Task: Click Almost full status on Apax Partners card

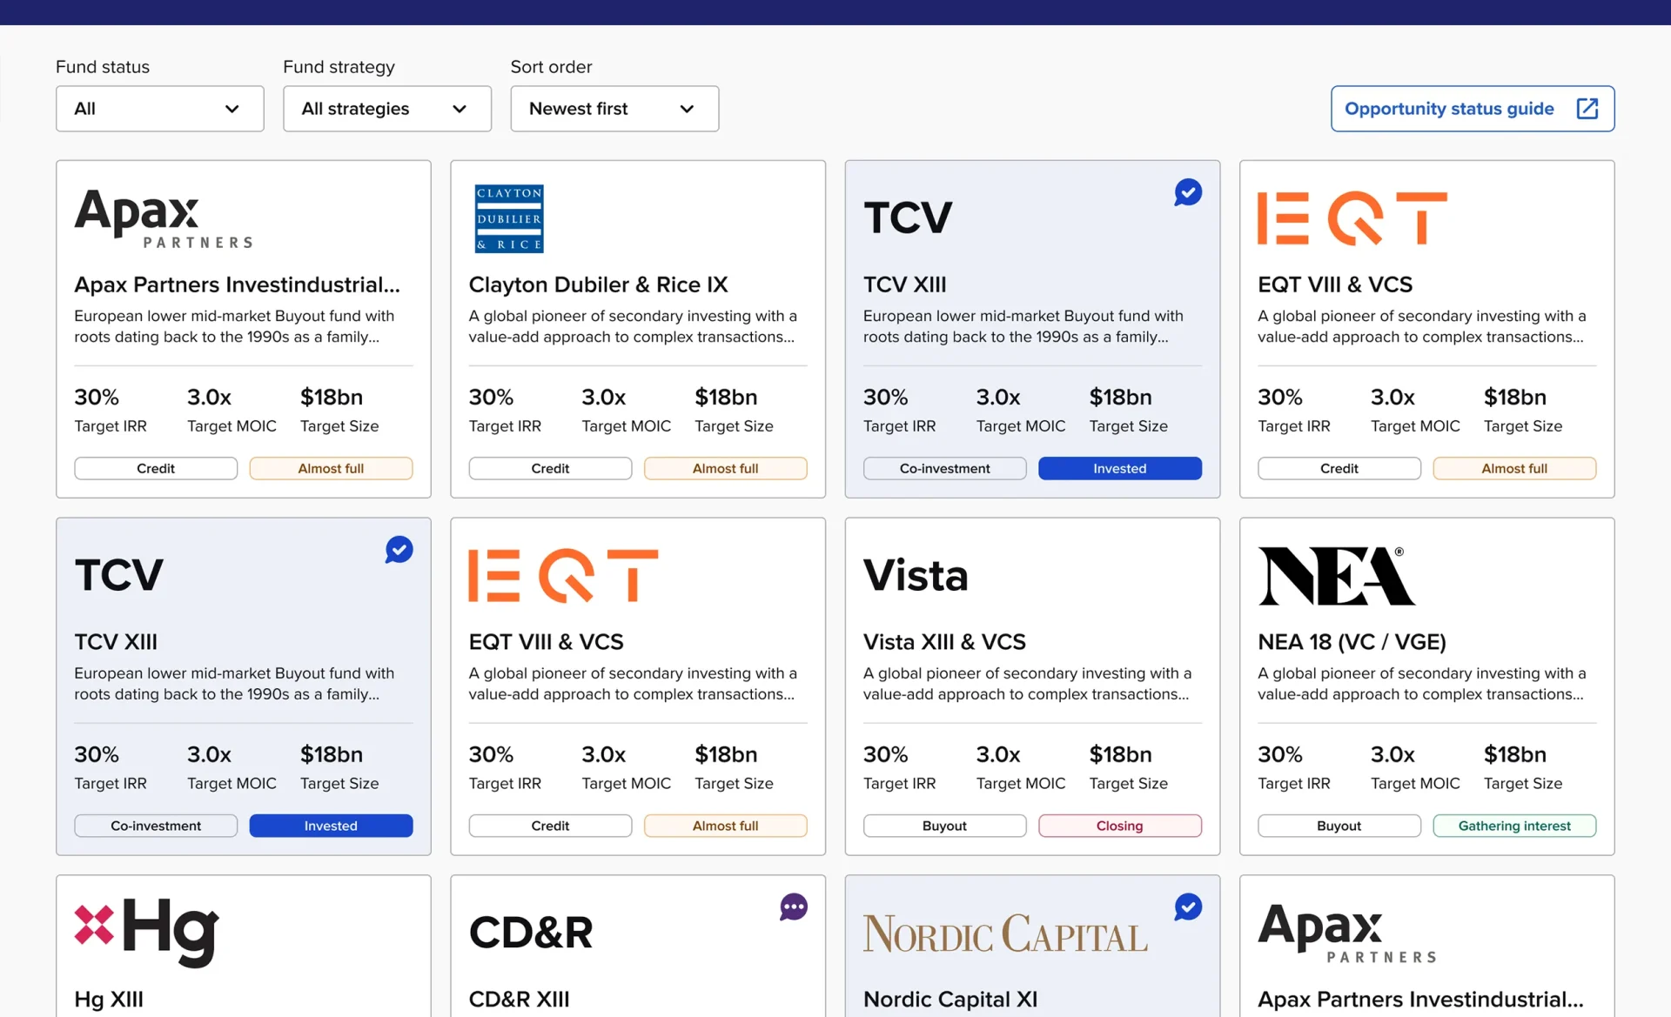Action: (x=331, y=468)
